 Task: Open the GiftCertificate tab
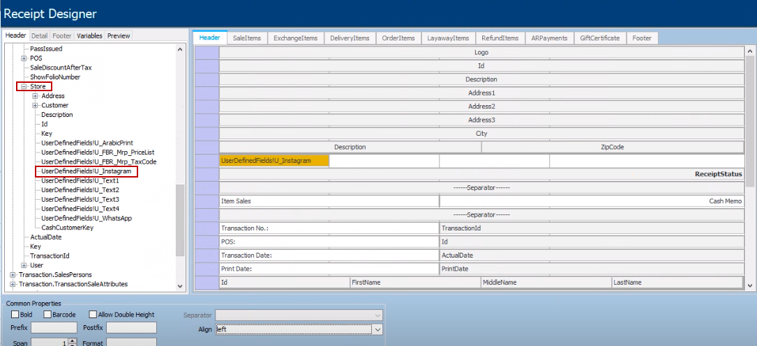[x=600, y=38]
